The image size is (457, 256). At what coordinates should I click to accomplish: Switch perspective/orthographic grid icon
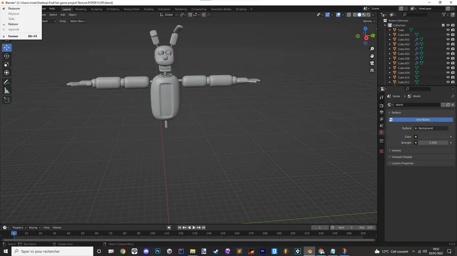click(x=372, y=70)
